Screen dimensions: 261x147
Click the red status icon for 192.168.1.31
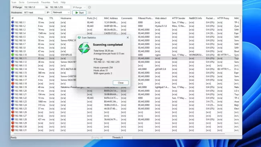click(x=13, y=130)
